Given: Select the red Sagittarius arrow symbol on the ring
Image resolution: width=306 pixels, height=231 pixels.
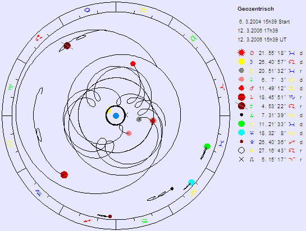Looking at the screenshot, I should 87,221.
